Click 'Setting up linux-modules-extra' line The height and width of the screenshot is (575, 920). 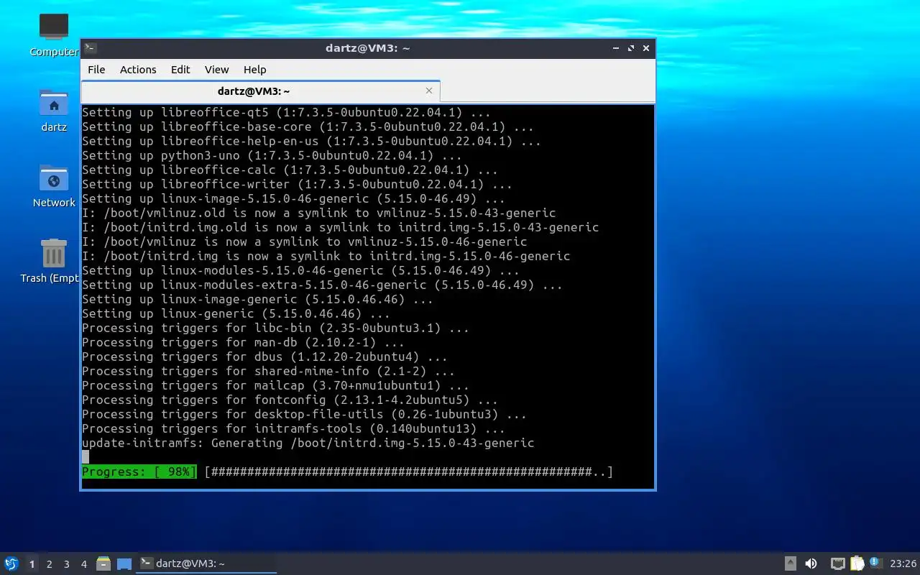322,285
